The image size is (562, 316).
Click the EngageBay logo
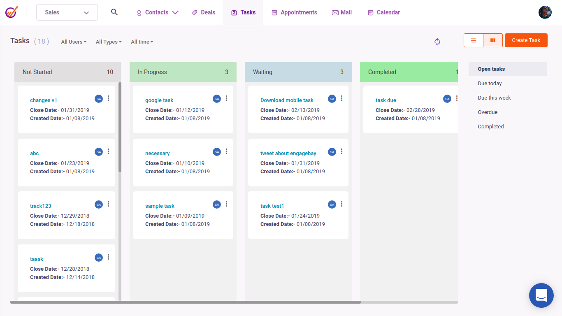pyautogui.click(x=11, y=12)
